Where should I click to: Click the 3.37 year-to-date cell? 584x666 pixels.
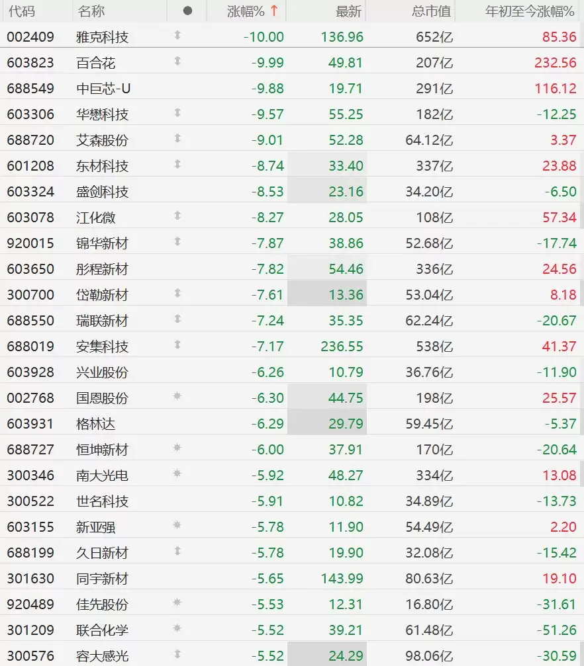click(563, 140)
